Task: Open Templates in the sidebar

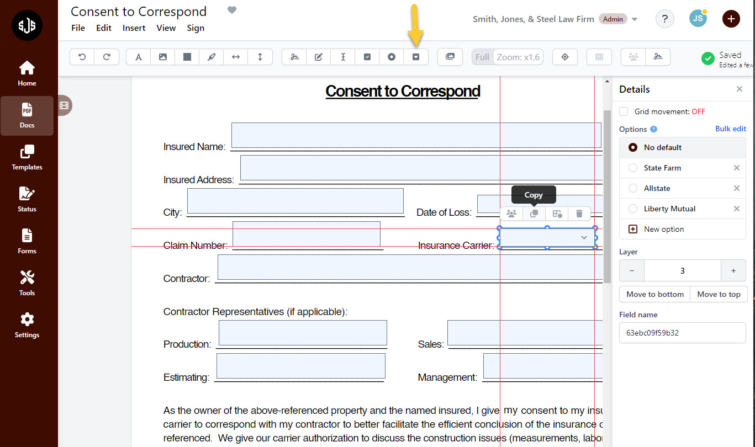Action: (x=27, y=158)
